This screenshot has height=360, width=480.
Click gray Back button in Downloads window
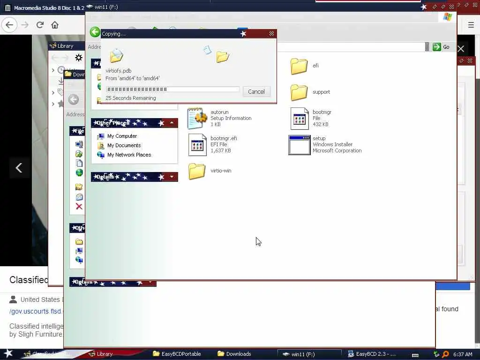[74, 99]
